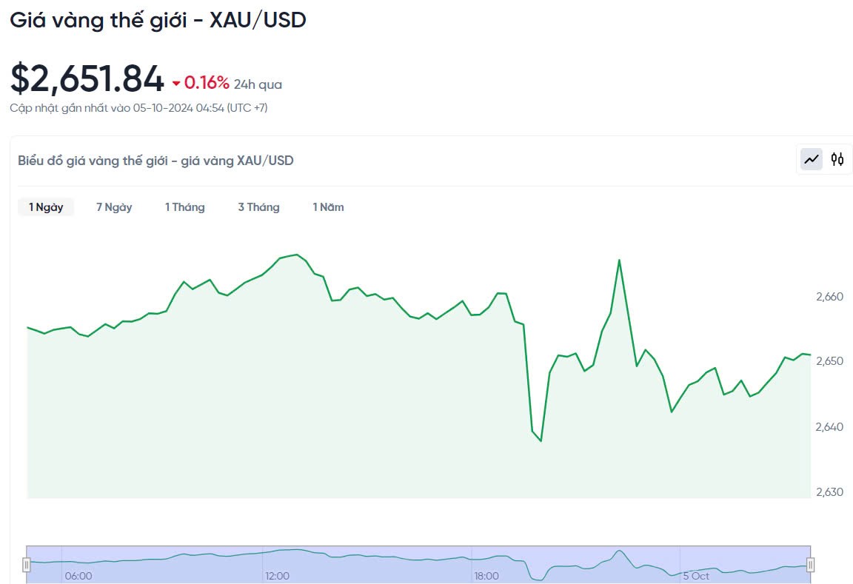The image size is (853, 584).
Task: Switch to line chart view icon
Action: coord(812,159)
